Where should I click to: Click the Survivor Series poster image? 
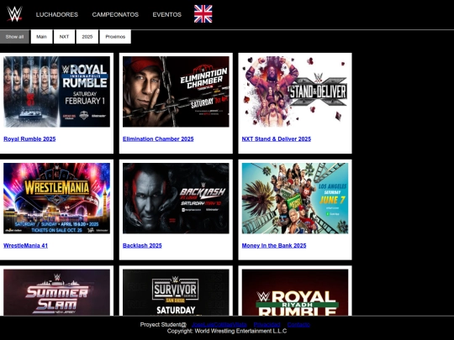pos(176,292)
